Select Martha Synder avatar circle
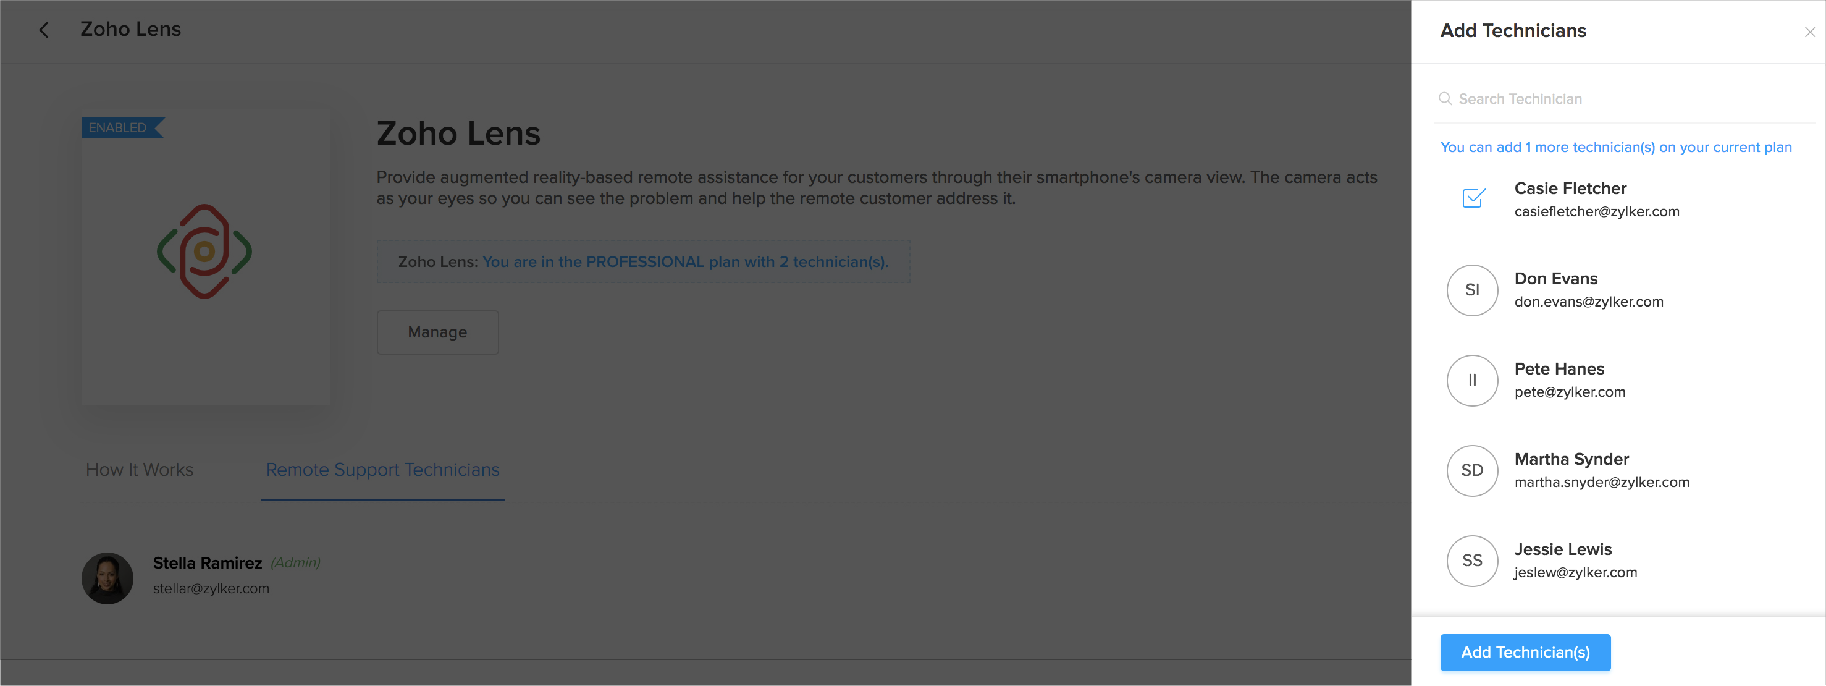Screen dimensions: 1826x686 (1471, 470)
